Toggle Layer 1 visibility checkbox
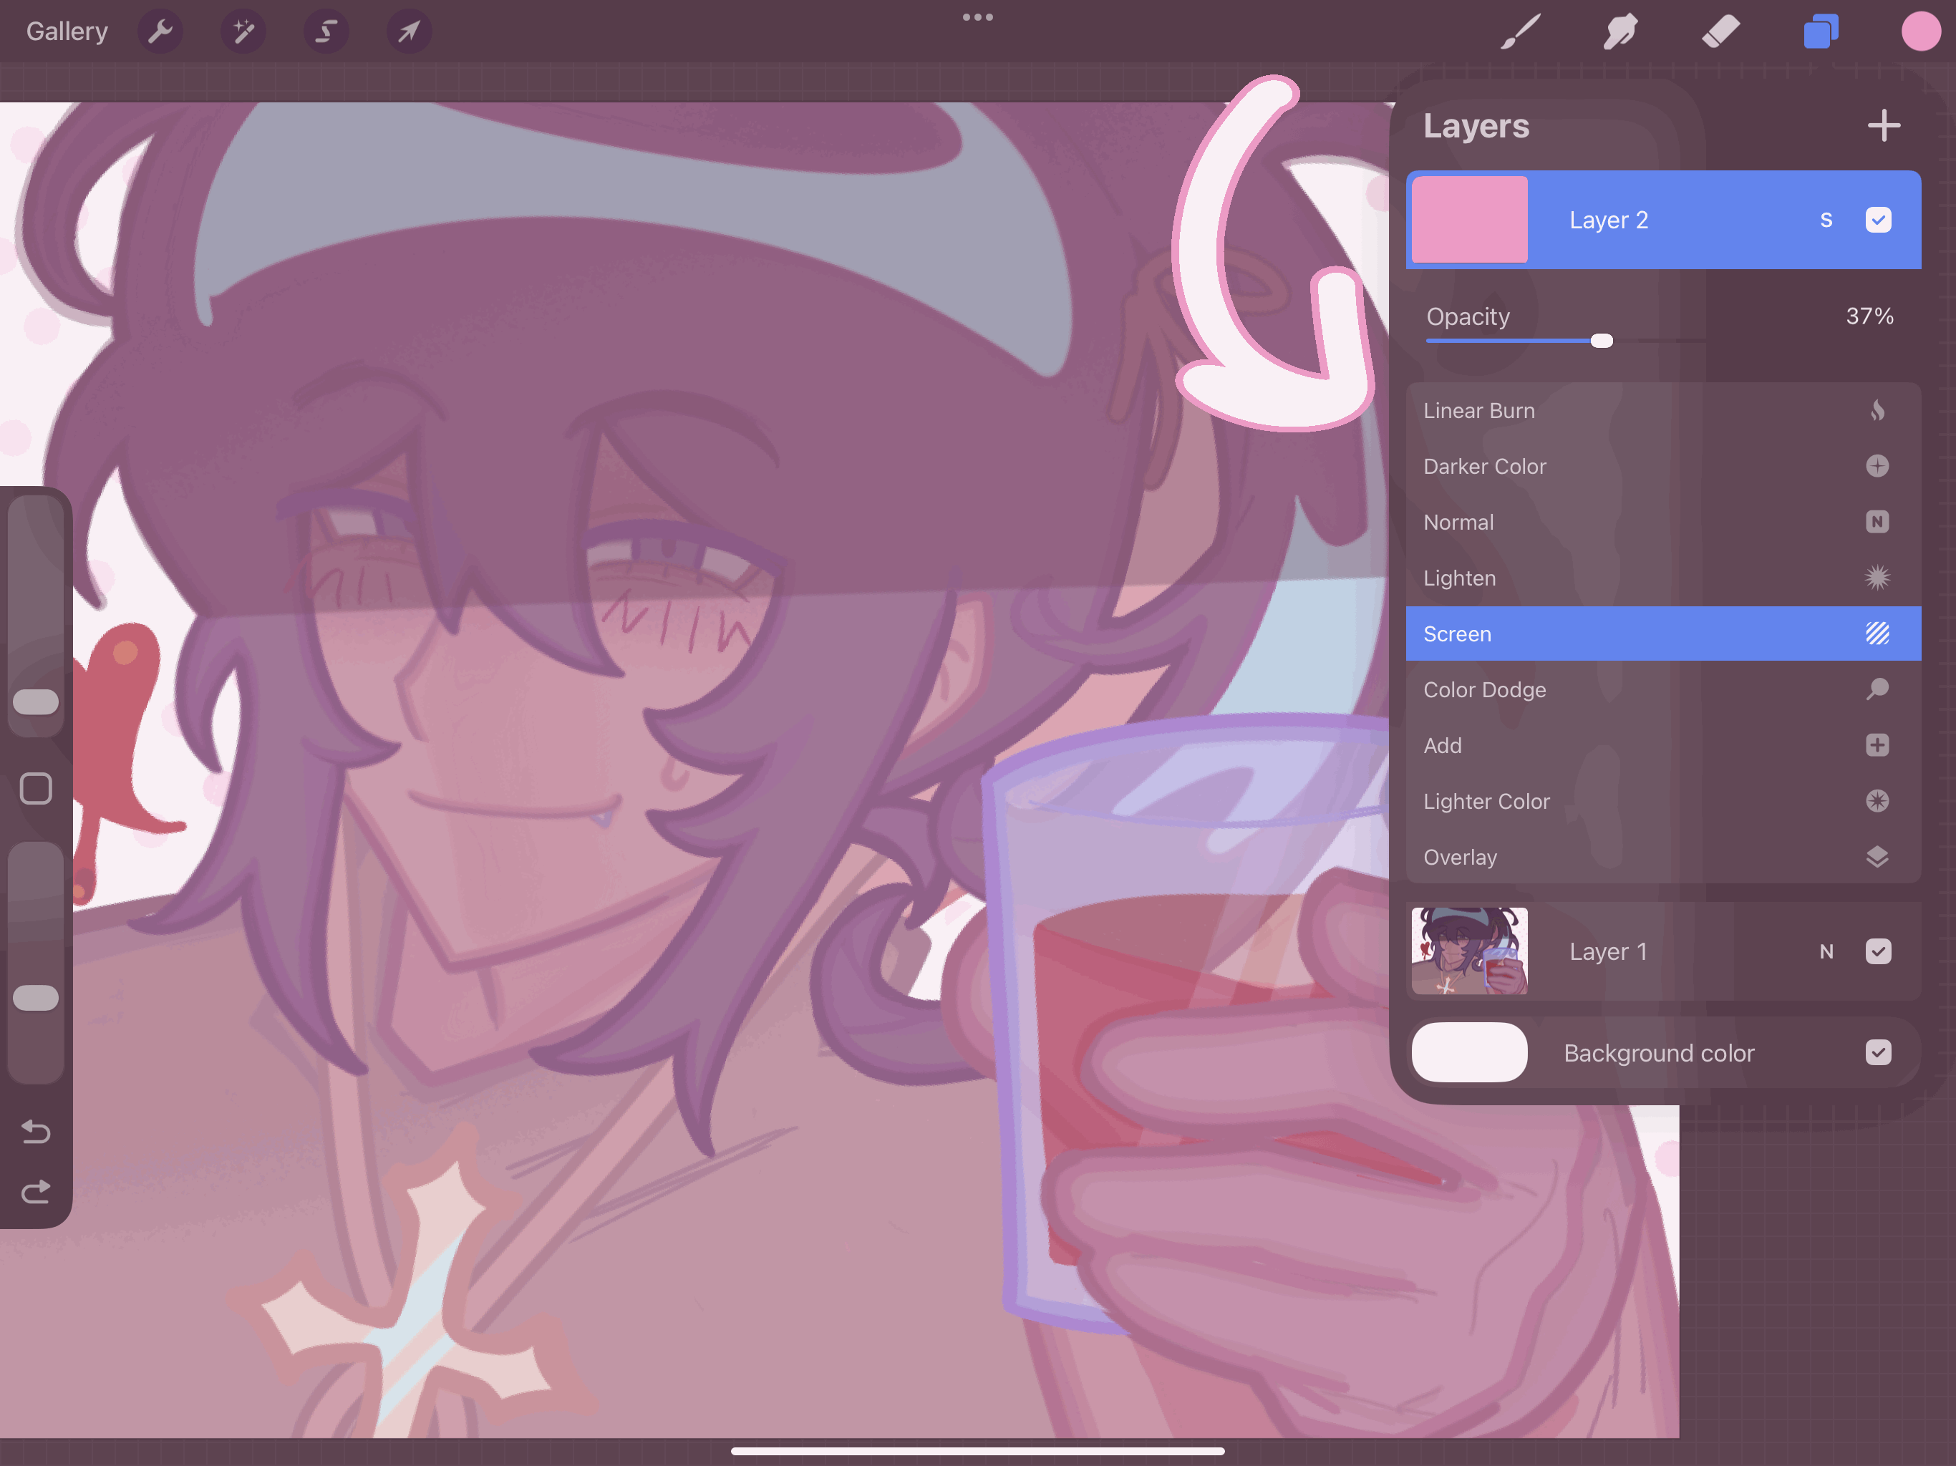 pyautogui.click(x=1878, y=951)
